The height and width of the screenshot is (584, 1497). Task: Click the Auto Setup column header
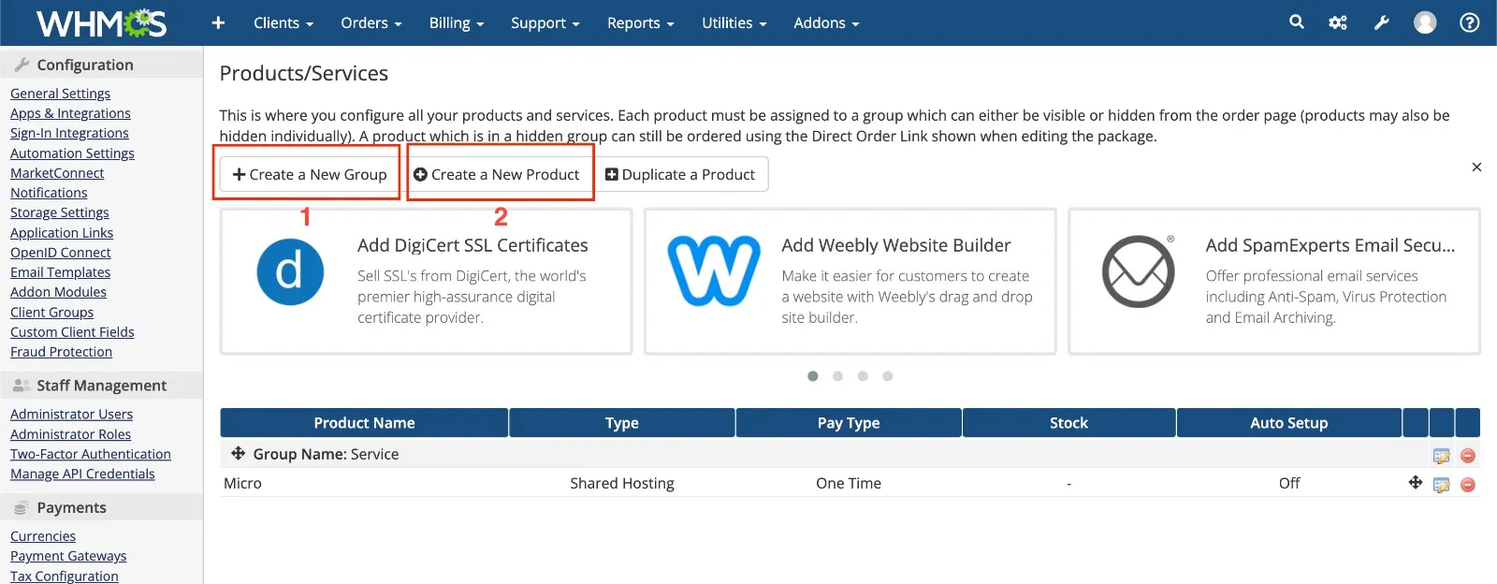[1289, 423]
